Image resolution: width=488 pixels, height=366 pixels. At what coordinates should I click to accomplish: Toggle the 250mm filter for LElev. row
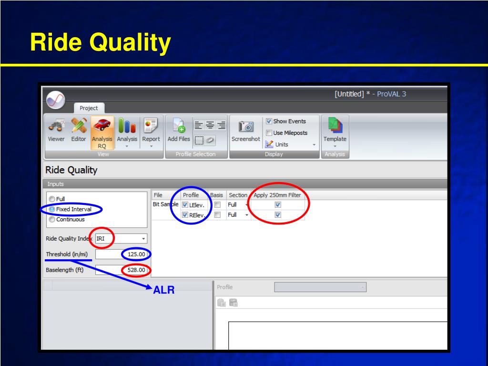(278, 205)
